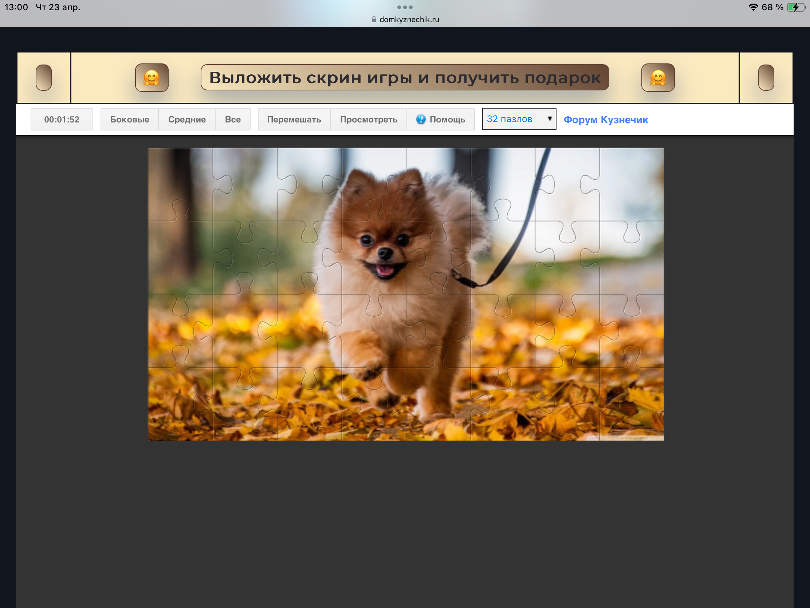Click the right hugging emoji button
Viewport: 810px width, 608px height.
(x=658, y=77)
